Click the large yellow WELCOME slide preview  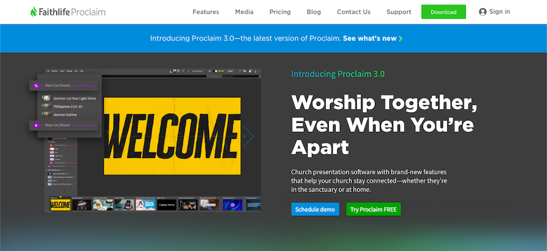pyautogui.click(x=173, y=136)
